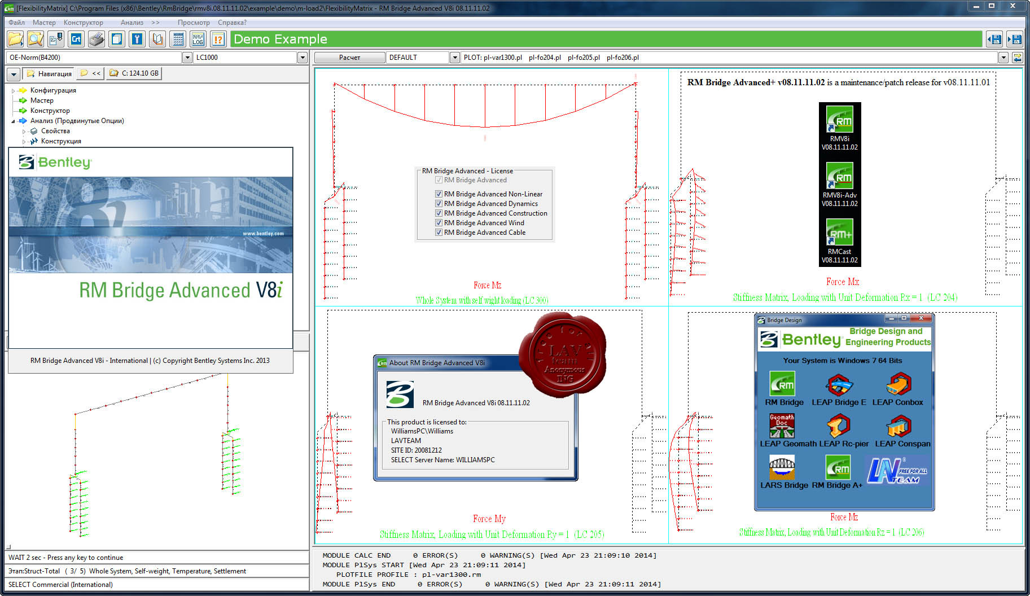
Task: Click the !? help-info toolbar icon
Action: [x=218, y=39]
